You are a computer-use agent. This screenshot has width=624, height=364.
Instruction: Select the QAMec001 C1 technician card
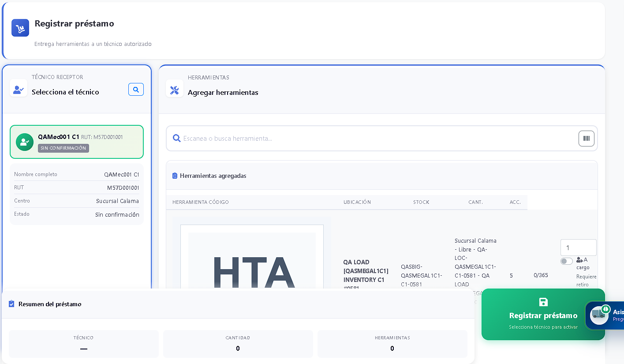[x=77, y=142]
